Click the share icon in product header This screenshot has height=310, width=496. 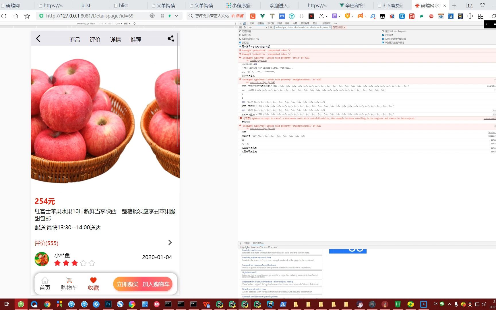tap(171, 38)
